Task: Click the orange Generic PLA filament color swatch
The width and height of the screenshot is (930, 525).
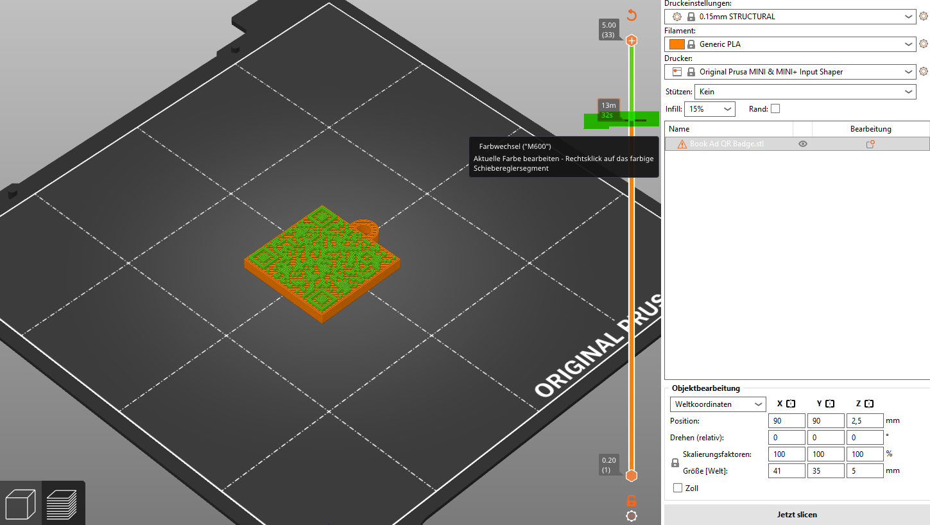Action: click(676, 44)
